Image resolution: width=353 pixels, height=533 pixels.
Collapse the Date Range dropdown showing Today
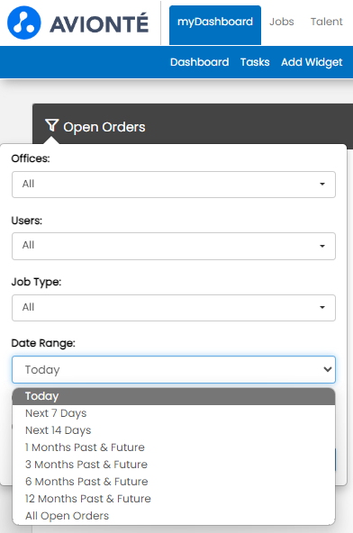tap(174, 369)
